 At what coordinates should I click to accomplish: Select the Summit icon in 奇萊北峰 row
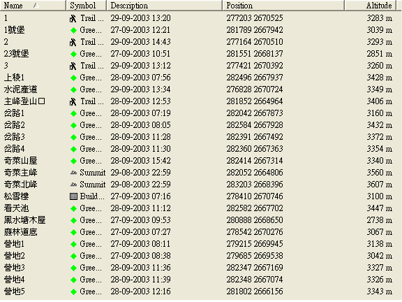coord(73,185)
